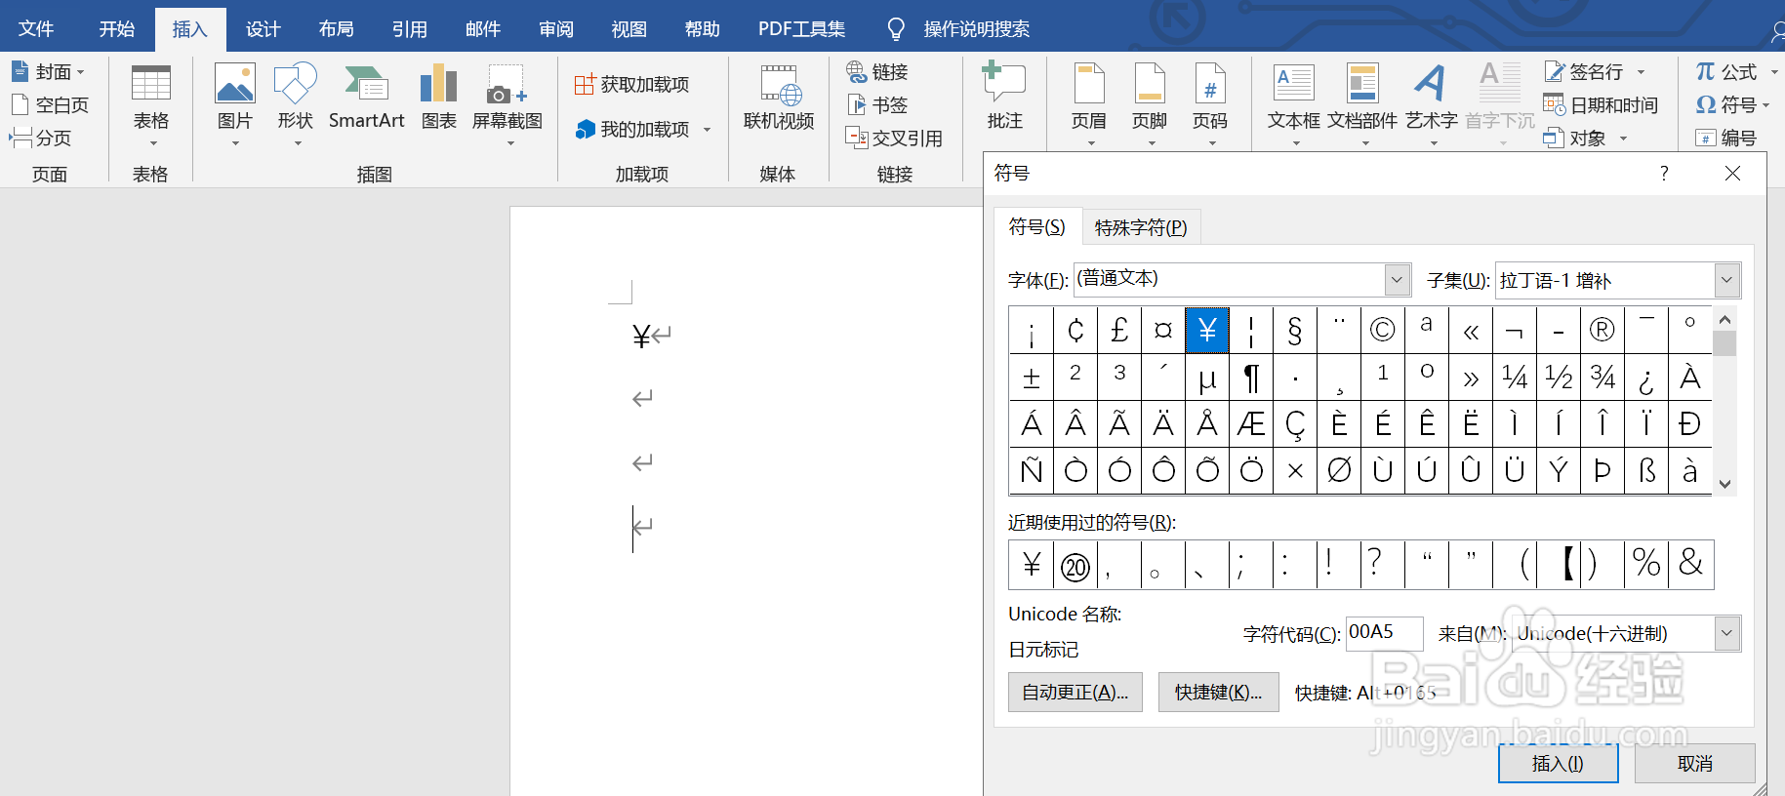Click the dialog help question mark
This screenshot has height=796, width=1785.
click(x=1664, y=173)
